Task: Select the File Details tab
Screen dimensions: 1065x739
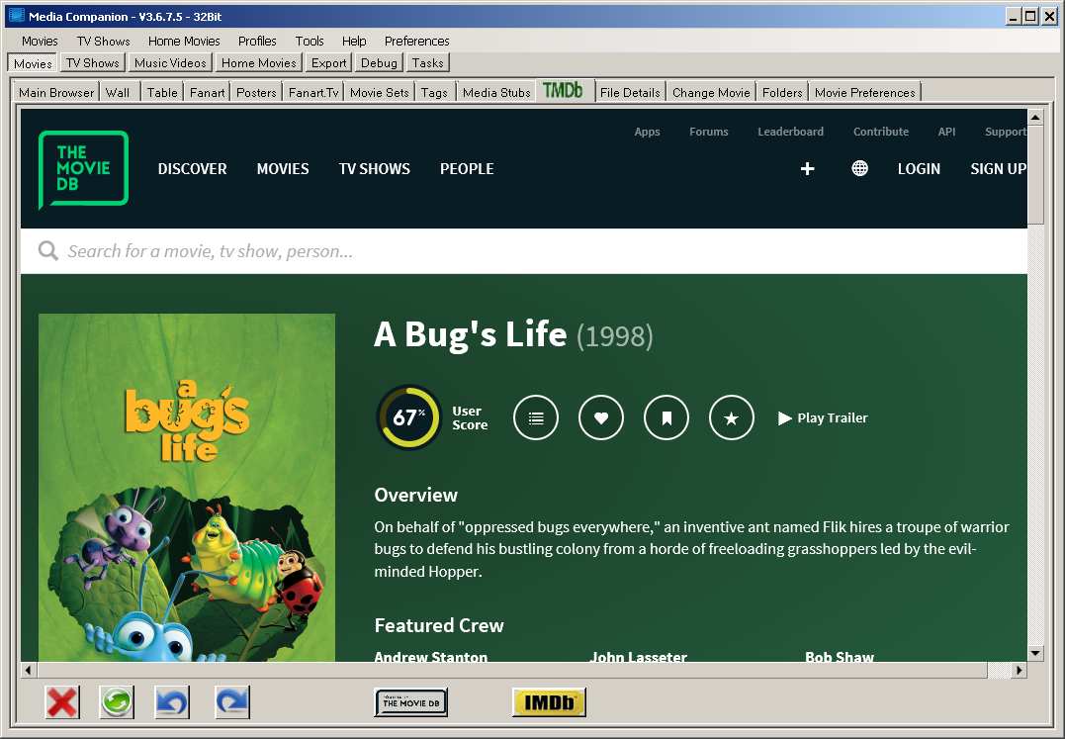Action: tap(630, 92)
